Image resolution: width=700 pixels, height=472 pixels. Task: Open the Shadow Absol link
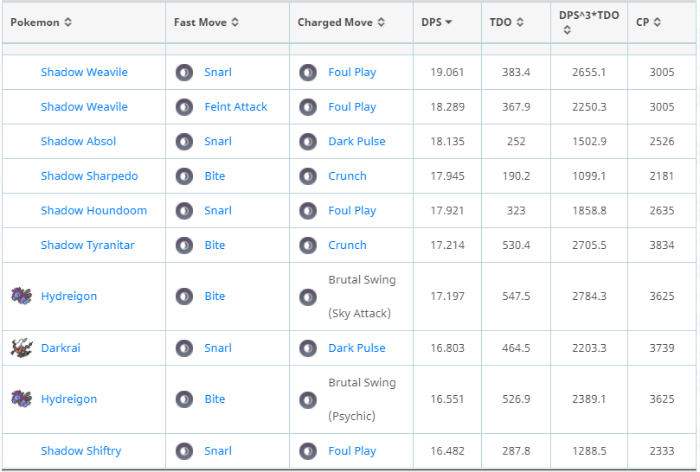pos(78,142)
